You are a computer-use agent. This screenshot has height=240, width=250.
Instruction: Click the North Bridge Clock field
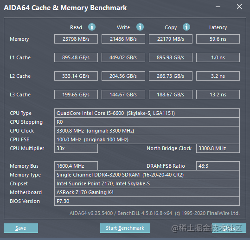218,148
